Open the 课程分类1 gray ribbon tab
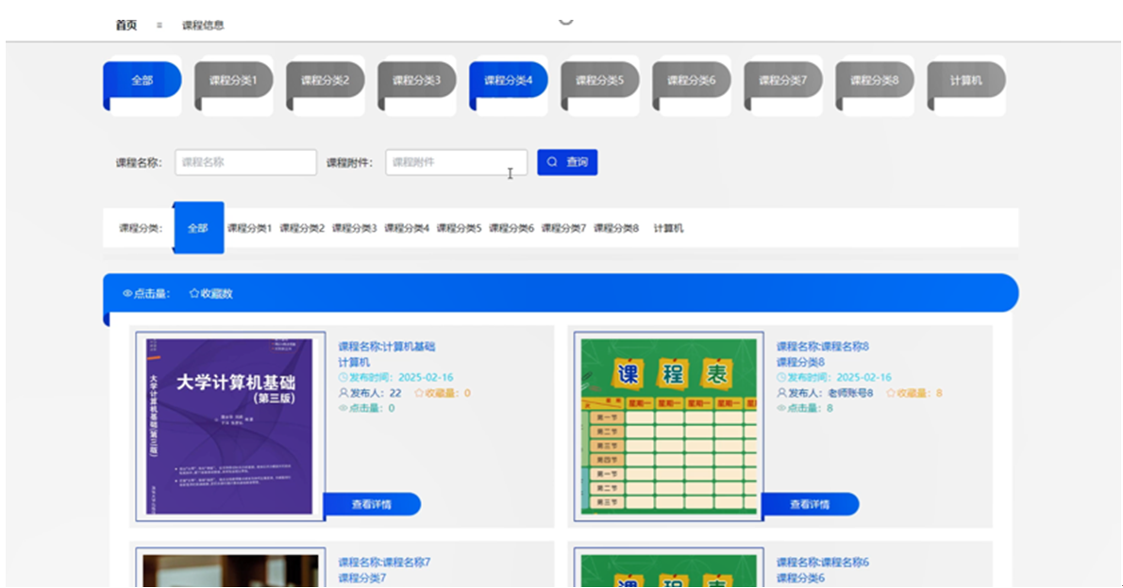 233,81
